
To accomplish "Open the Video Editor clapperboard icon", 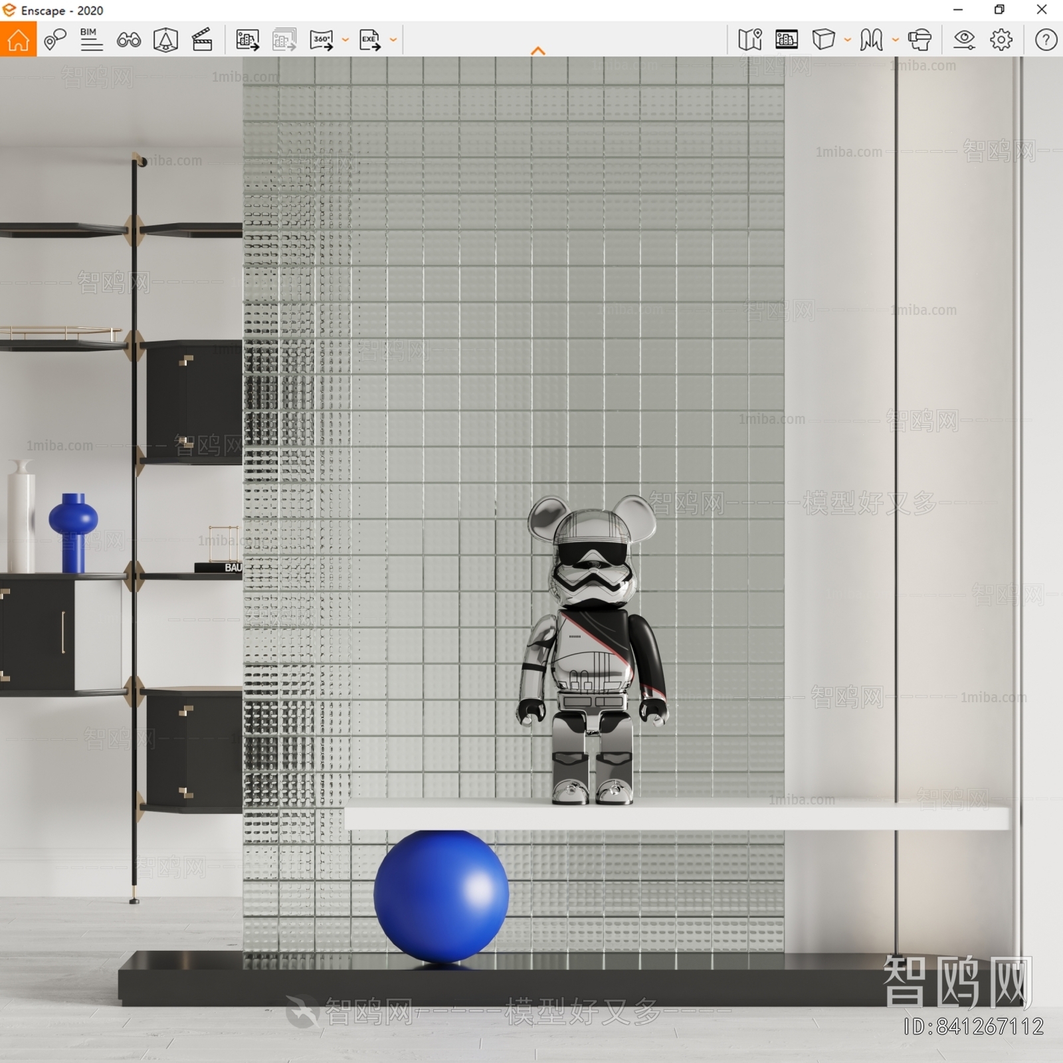I will tap(202, 40).
